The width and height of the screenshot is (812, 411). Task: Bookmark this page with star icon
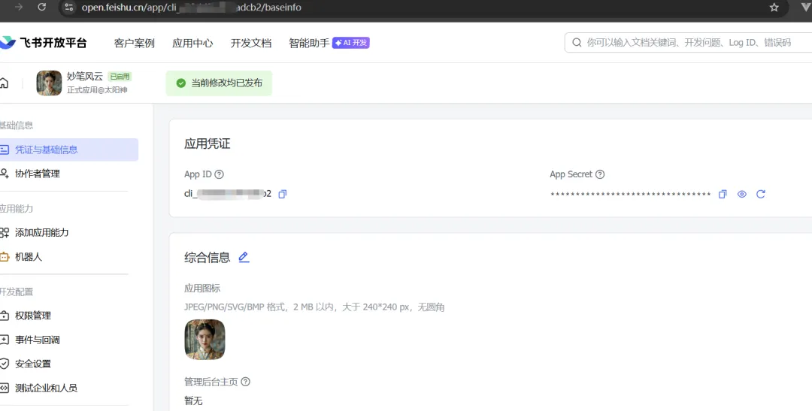774,8
